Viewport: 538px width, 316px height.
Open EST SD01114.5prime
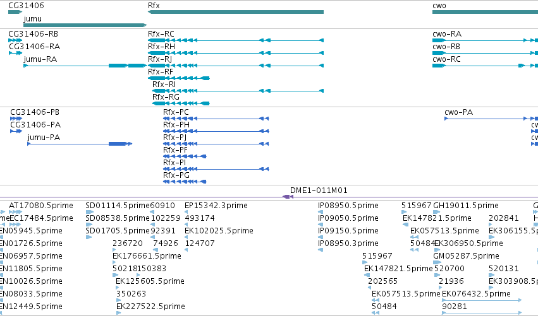click(118, 206)
